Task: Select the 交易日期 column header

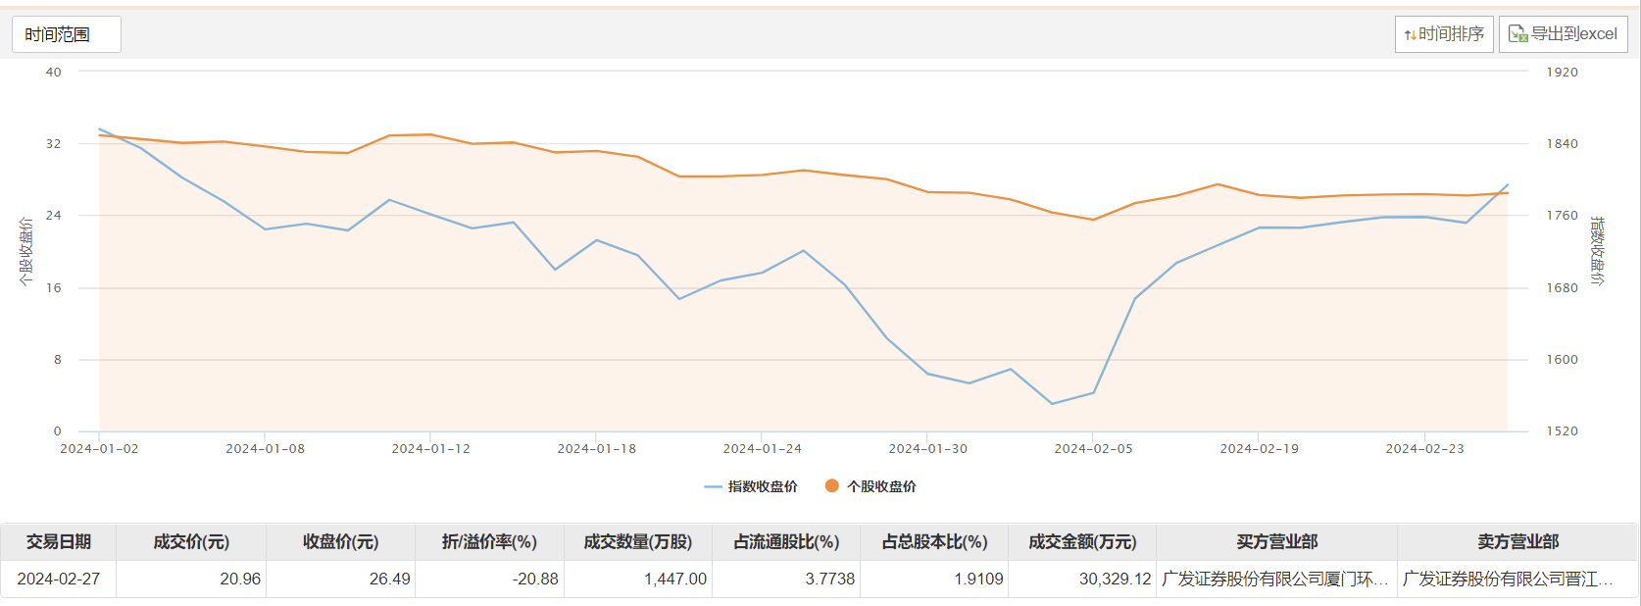Action: pyautogui.click(x=59, y=542)
